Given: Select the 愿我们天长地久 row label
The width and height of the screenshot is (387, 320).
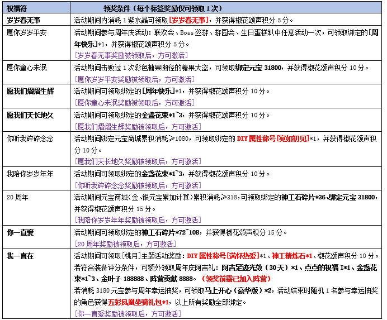Looking at the screenshot, I should coord(30,115).
